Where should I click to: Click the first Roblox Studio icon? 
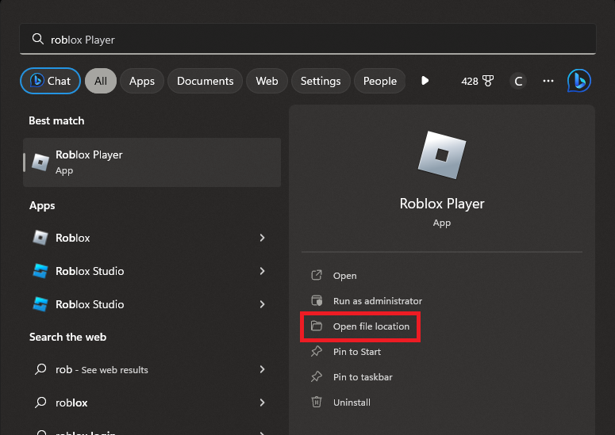40,271
